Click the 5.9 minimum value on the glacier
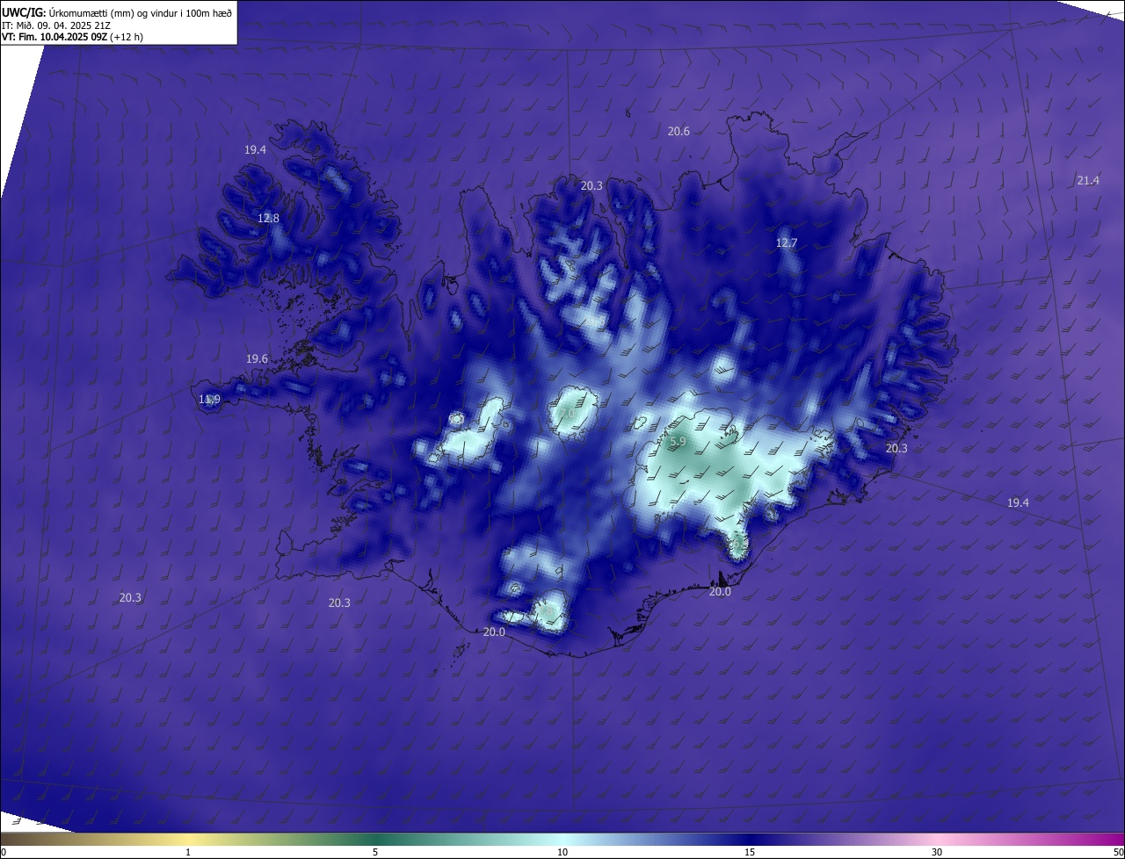 coord(677,442)
